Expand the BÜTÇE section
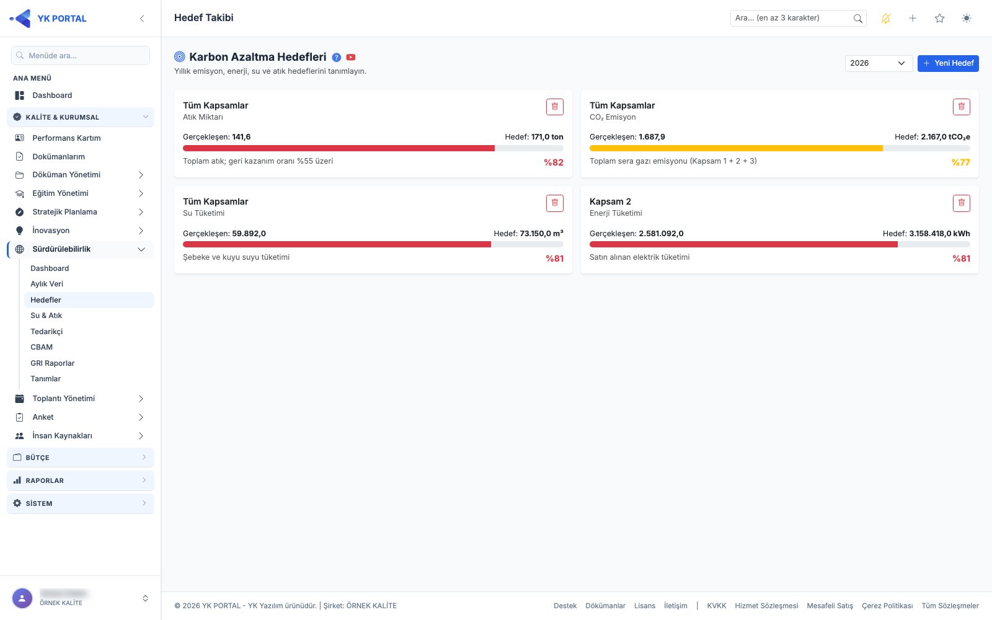992x620 pixels. coord(81,458)
